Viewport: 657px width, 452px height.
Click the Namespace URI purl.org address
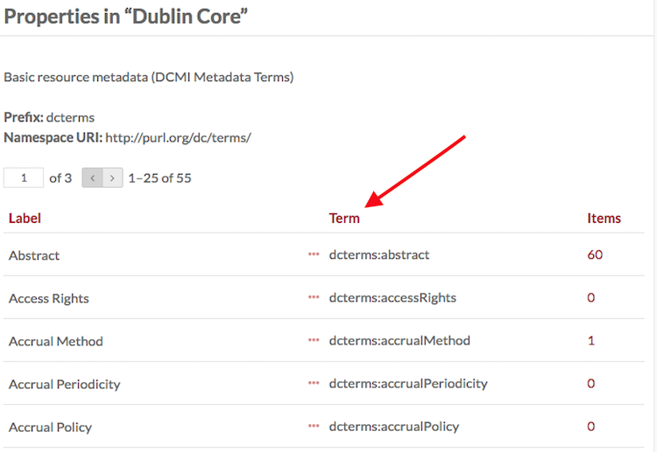point(178,137)
